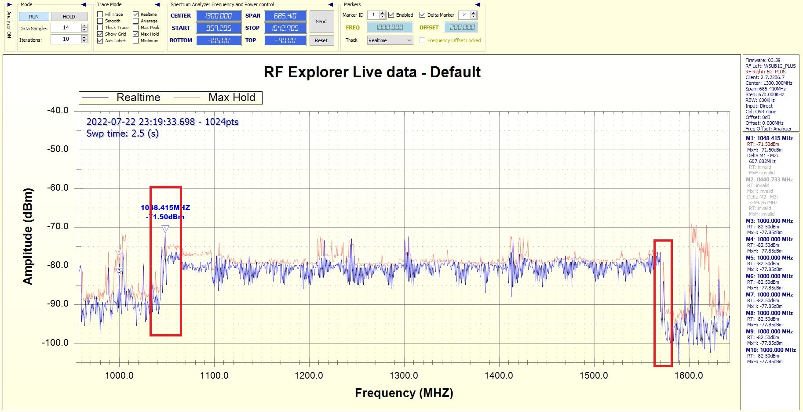Toggle the Realtime trace checkbox
Viewport: 803px width, 412px height.
(136, 14)
